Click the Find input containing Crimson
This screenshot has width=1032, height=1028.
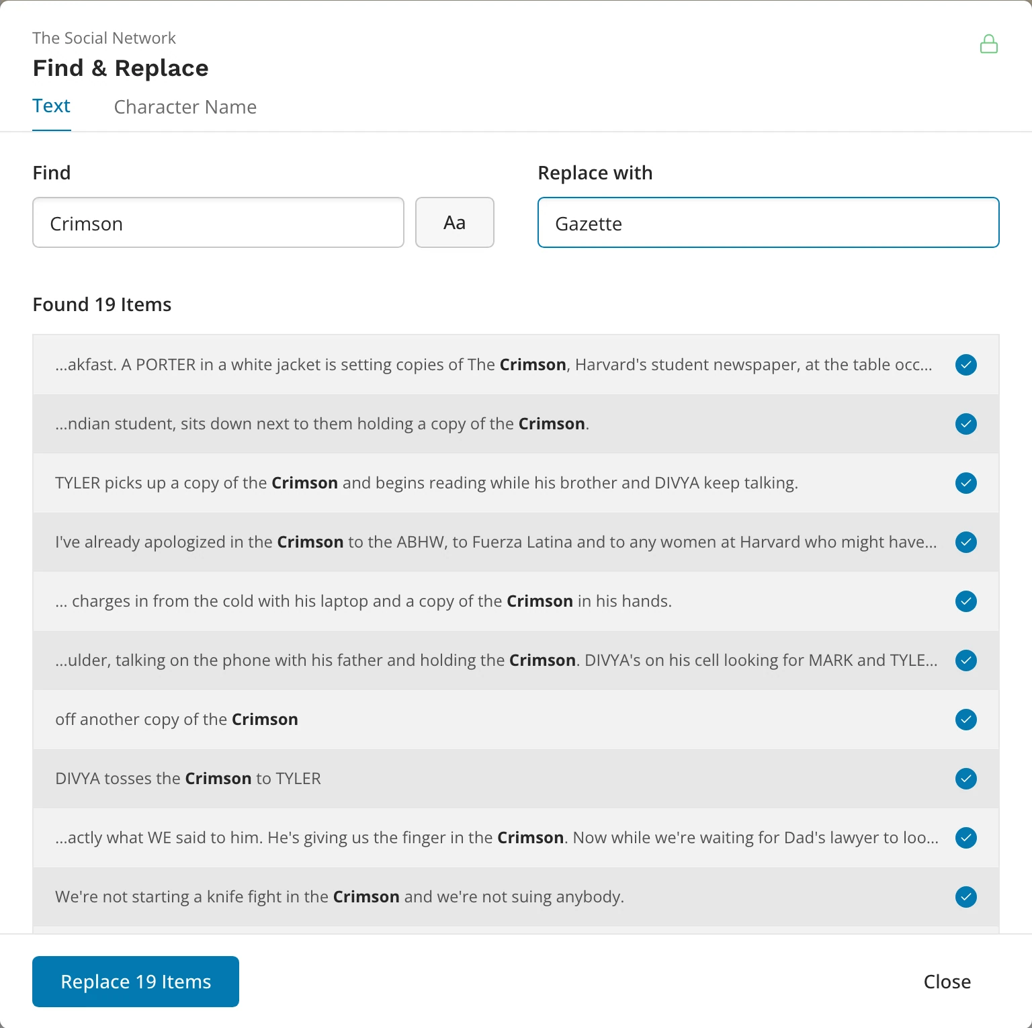[218, 222]
